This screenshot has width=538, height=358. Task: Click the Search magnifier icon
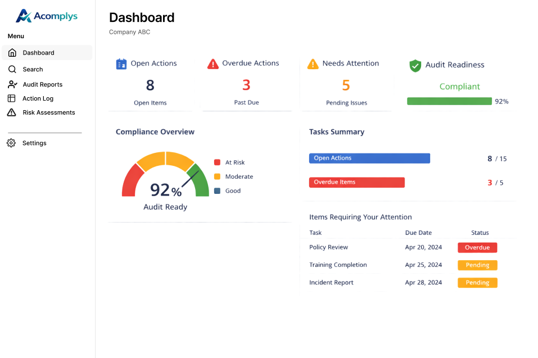click(12, 69)
